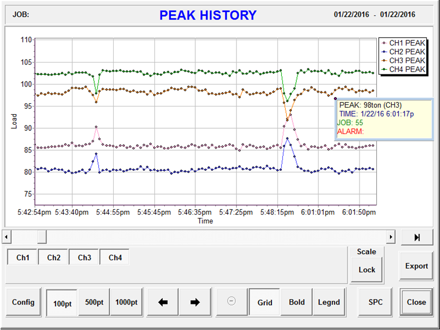Open the Config settings
Viewport: 440px width, 330px height.
(x=23, y=302)
